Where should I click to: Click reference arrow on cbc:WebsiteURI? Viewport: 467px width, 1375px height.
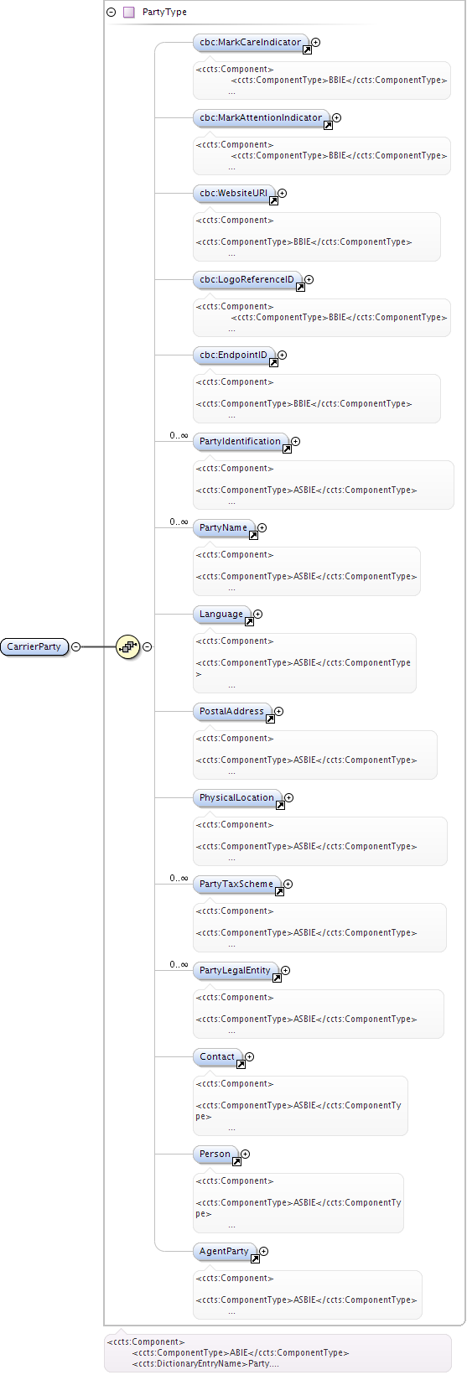pyautogui.click(x=273, y=201)
